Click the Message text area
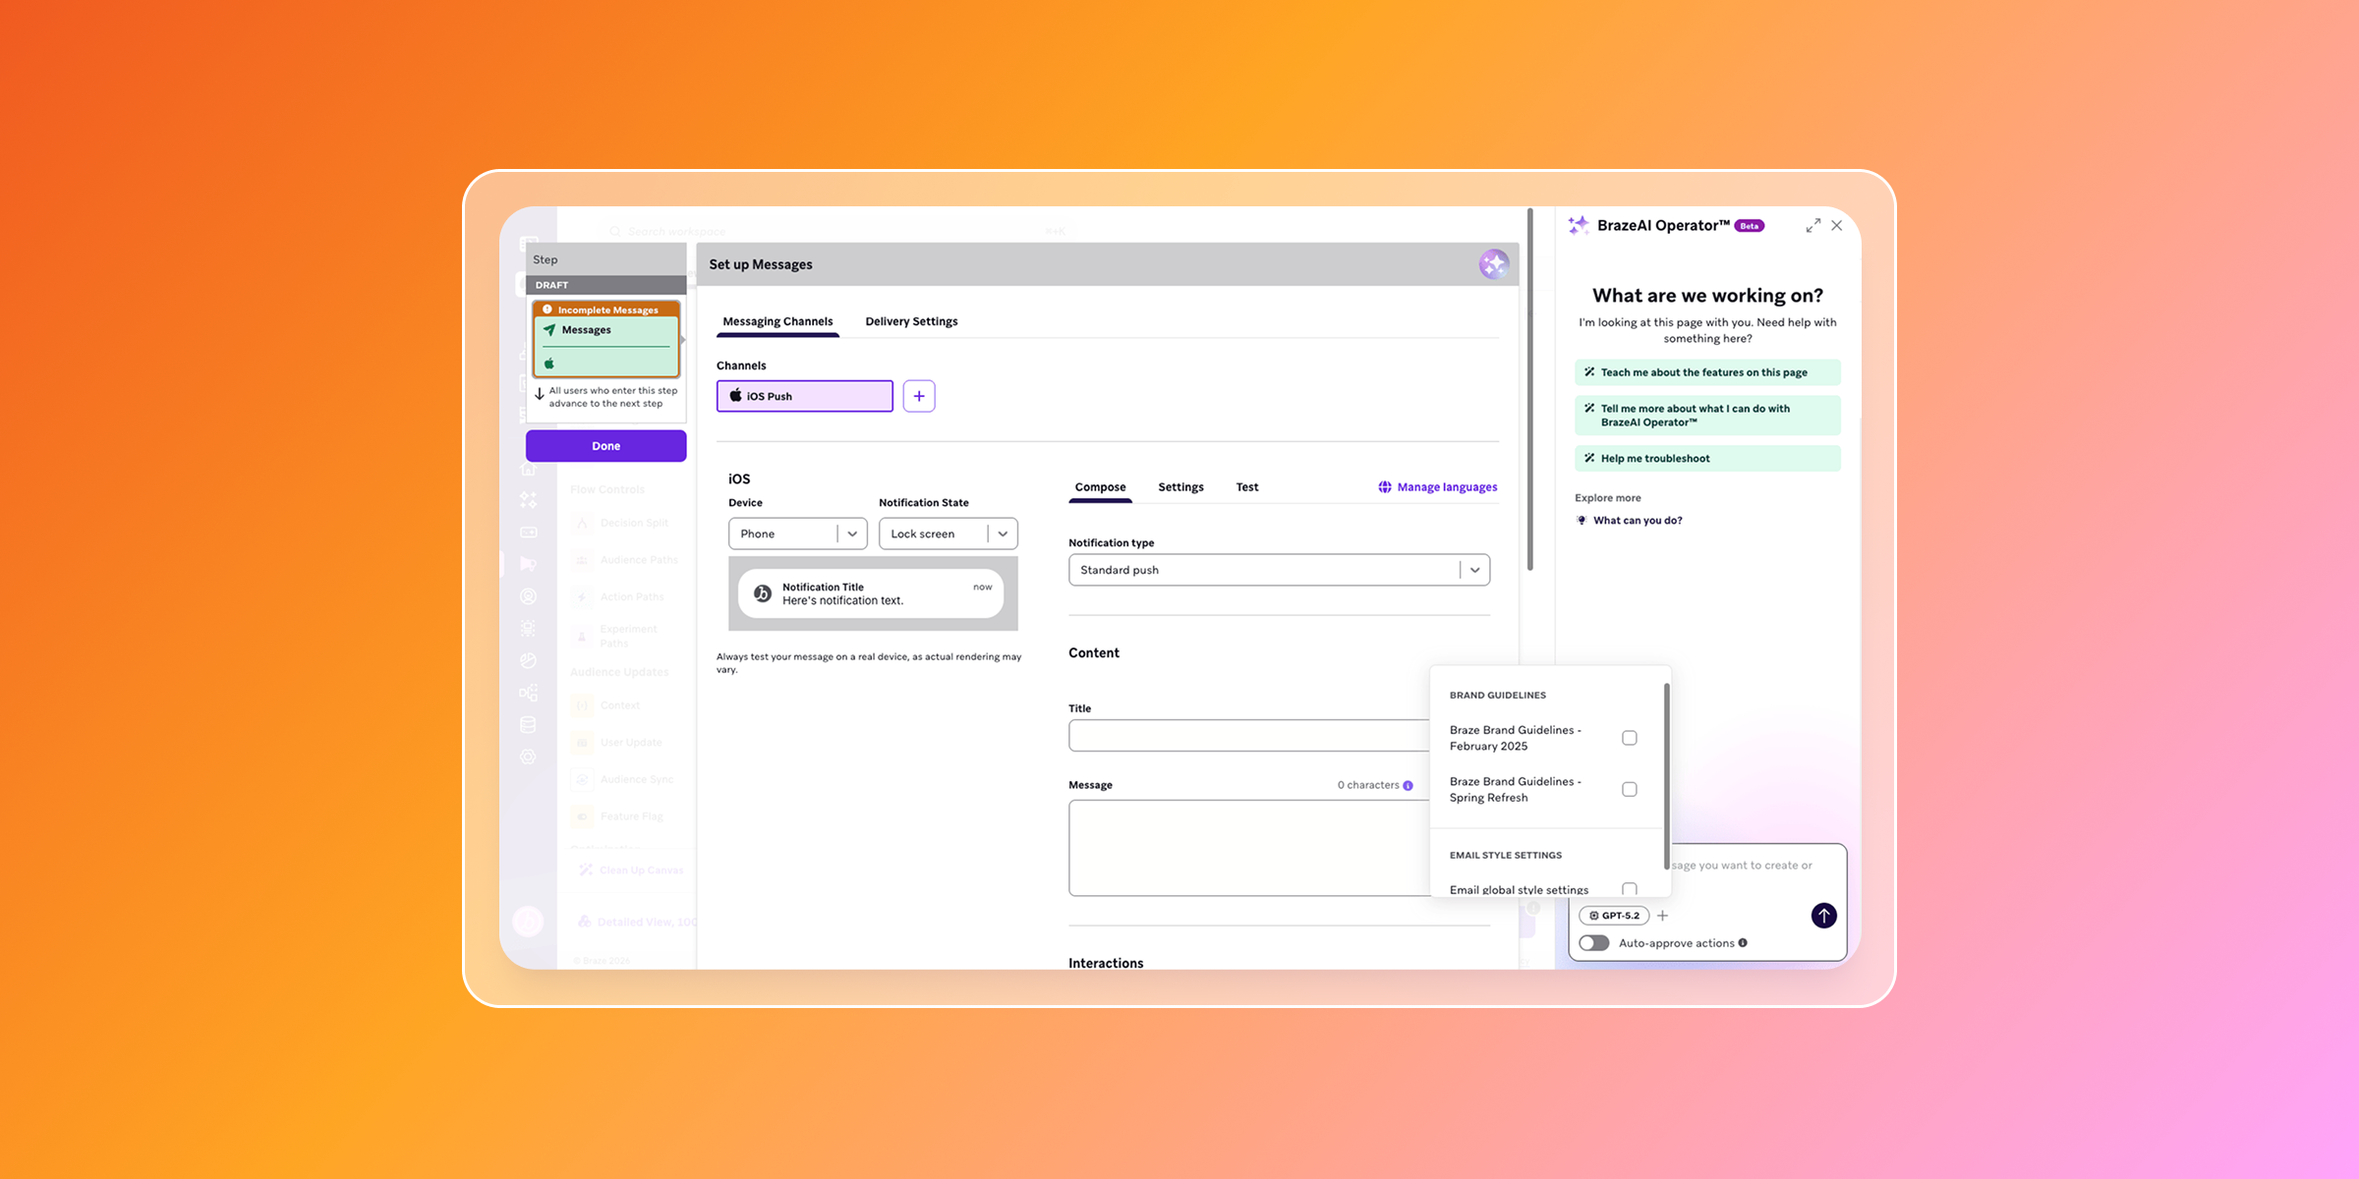This screenshot has height=1179, width=2359. [1249, 848]
